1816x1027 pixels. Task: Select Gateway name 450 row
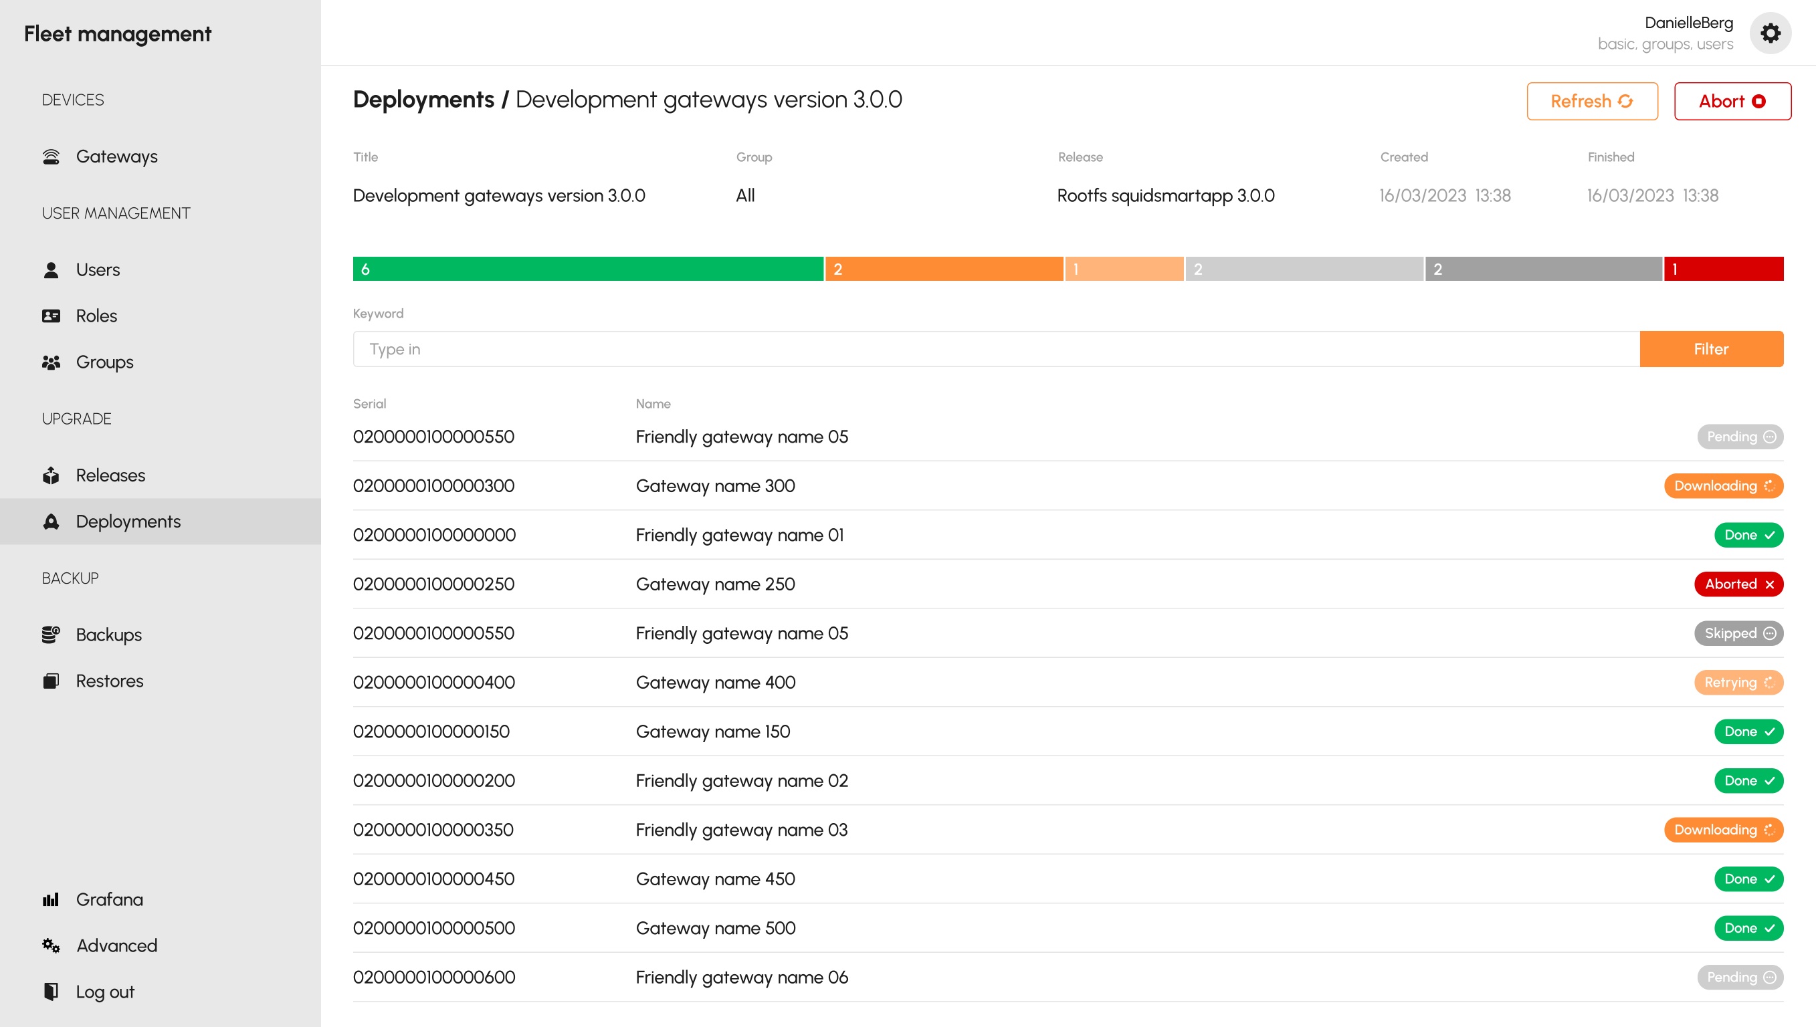tap(1068, 880)
